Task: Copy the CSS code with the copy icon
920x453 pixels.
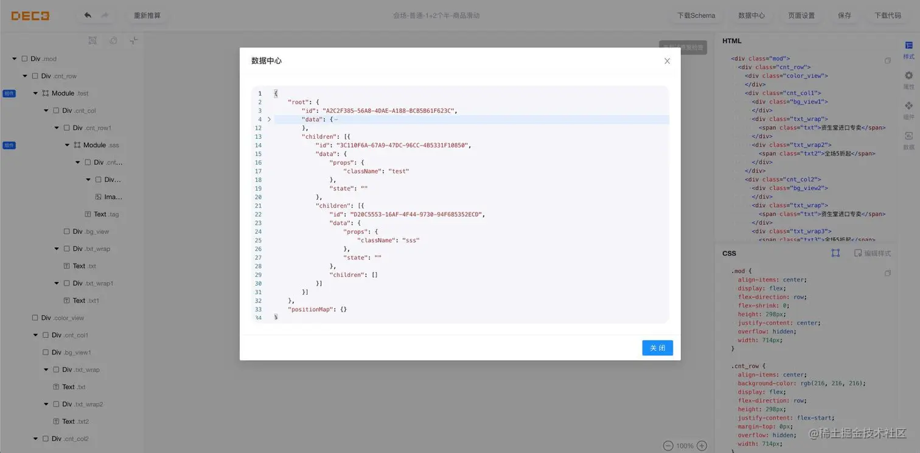Action: (888, 273)
